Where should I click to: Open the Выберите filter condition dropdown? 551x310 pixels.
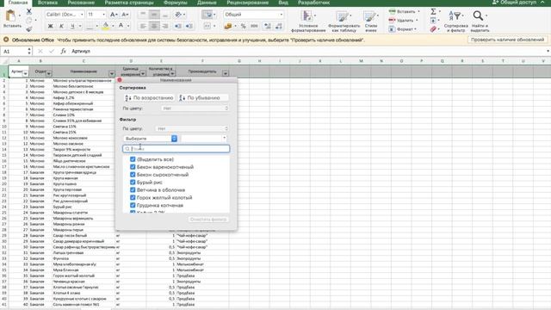(151, 139)
